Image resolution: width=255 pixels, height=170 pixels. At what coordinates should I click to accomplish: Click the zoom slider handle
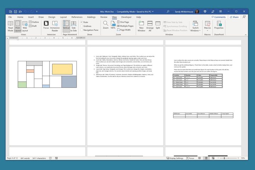click(224, 158)
